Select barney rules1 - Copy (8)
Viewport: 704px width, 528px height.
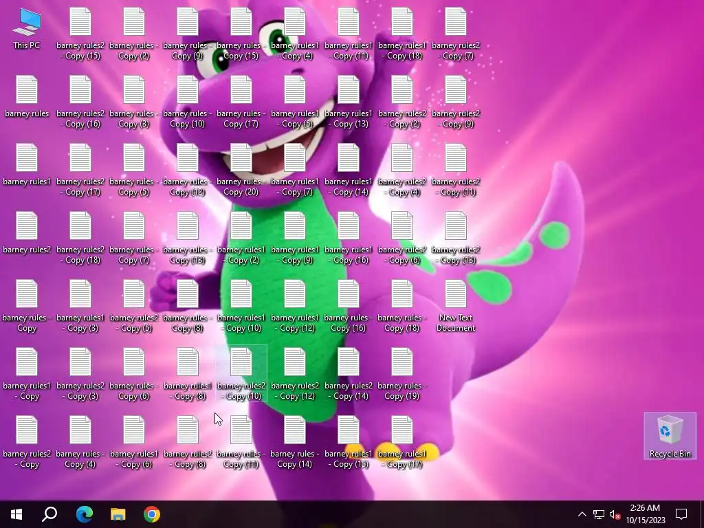(x=188, y=375)
